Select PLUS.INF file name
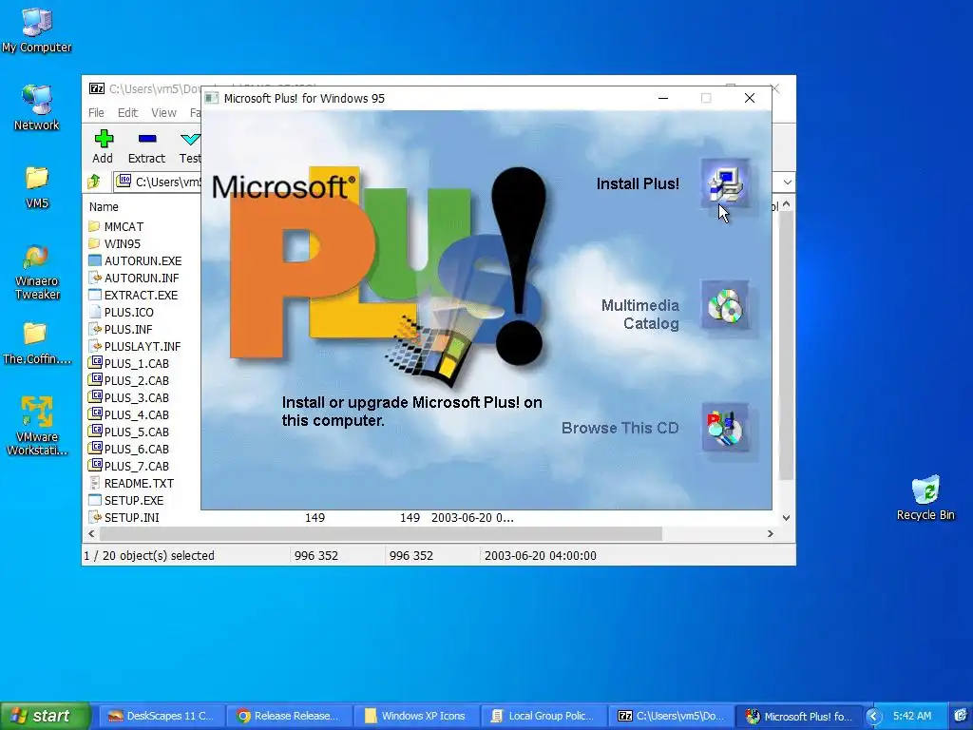 [128, 329]
